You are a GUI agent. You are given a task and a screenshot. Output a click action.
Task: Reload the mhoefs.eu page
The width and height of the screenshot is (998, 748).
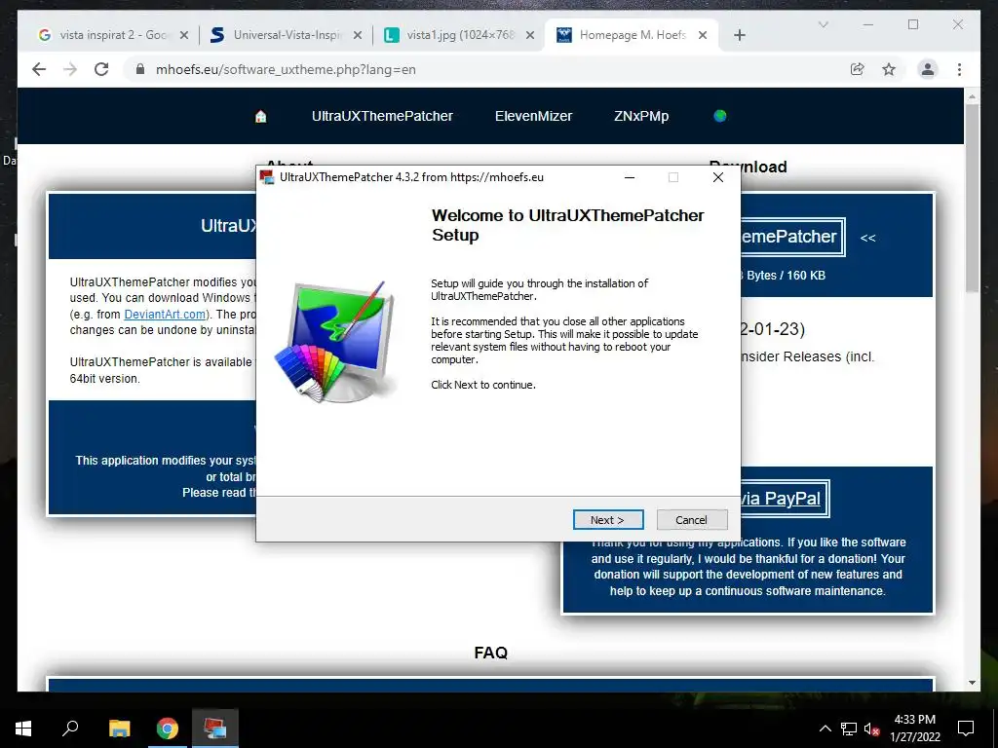pos(101,69)
